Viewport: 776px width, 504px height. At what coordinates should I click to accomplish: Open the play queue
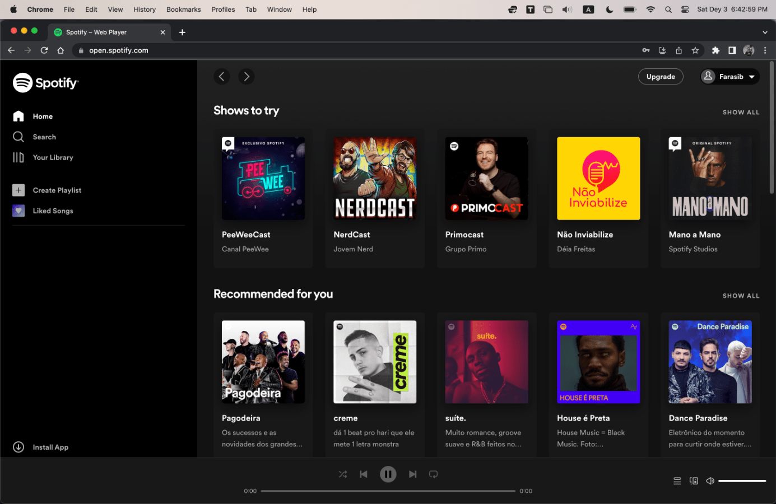[677, 481]
